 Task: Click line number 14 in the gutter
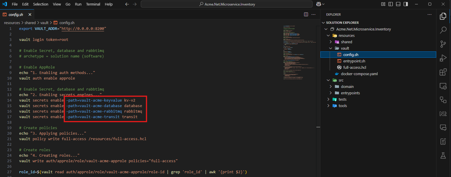pos(10,100)
